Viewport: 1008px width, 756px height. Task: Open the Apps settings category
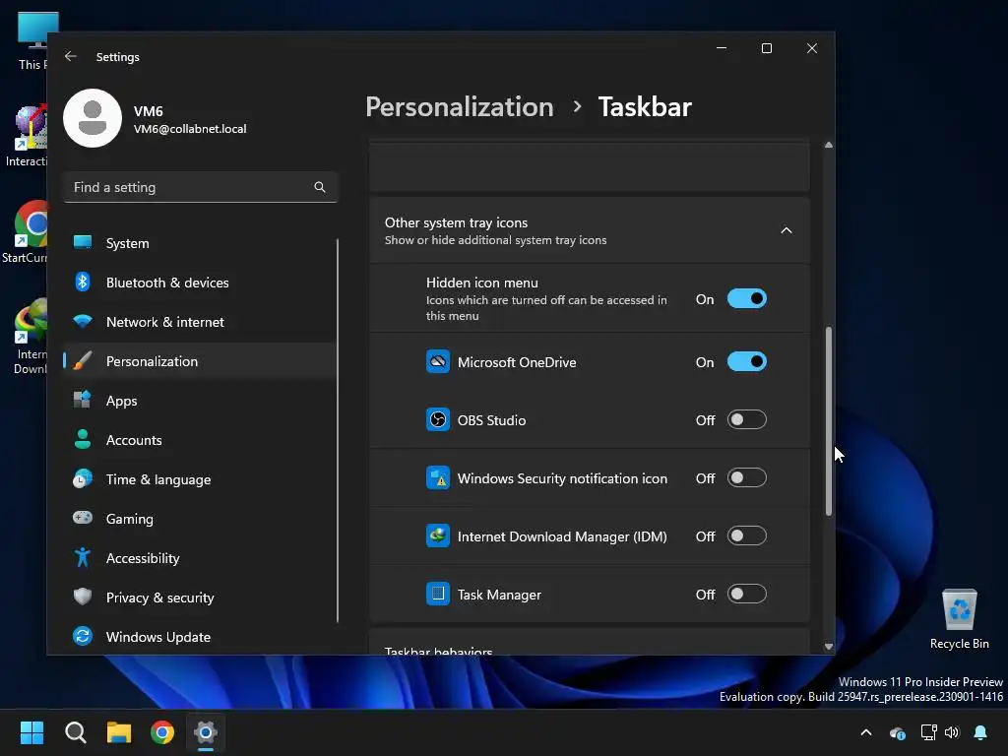pos(200,401)
